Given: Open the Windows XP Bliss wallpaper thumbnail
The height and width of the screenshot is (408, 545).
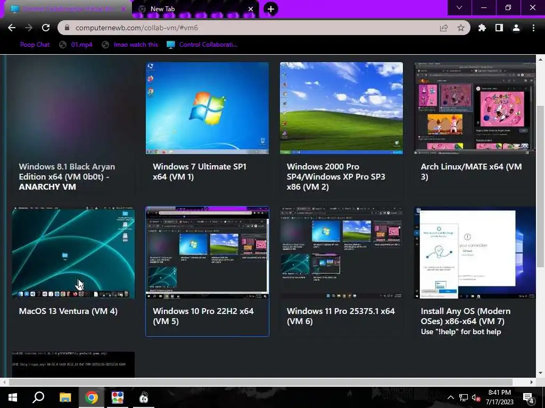Looking at the screenshot, I should point(341,108).
